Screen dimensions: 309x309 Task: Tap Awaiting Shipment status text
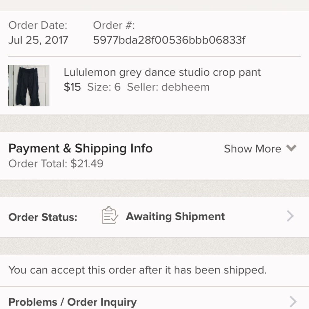point(175,216)
